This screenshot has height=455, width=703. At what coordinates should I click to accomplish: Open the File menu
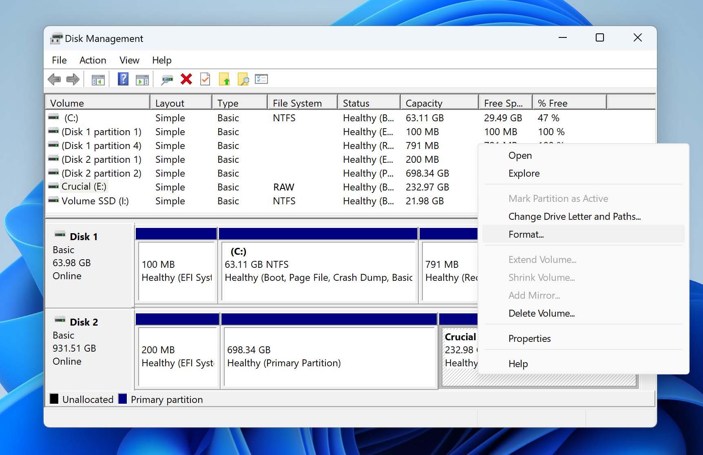pyautogui.click(x=59, y=60)
